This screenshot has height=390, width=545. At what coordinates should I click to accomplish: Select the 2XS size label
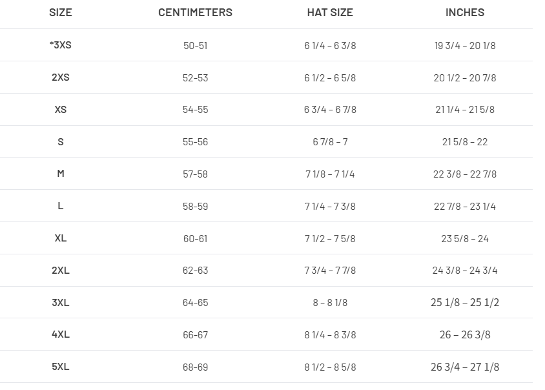61,77
